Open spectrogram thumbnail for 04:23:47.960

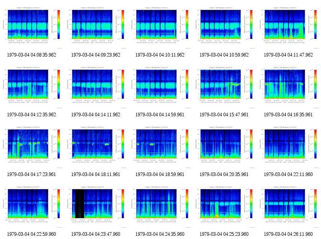click(x=96, y=207)
